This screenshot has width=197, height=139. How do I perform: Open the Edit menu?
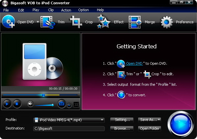(x=21, y=10)
